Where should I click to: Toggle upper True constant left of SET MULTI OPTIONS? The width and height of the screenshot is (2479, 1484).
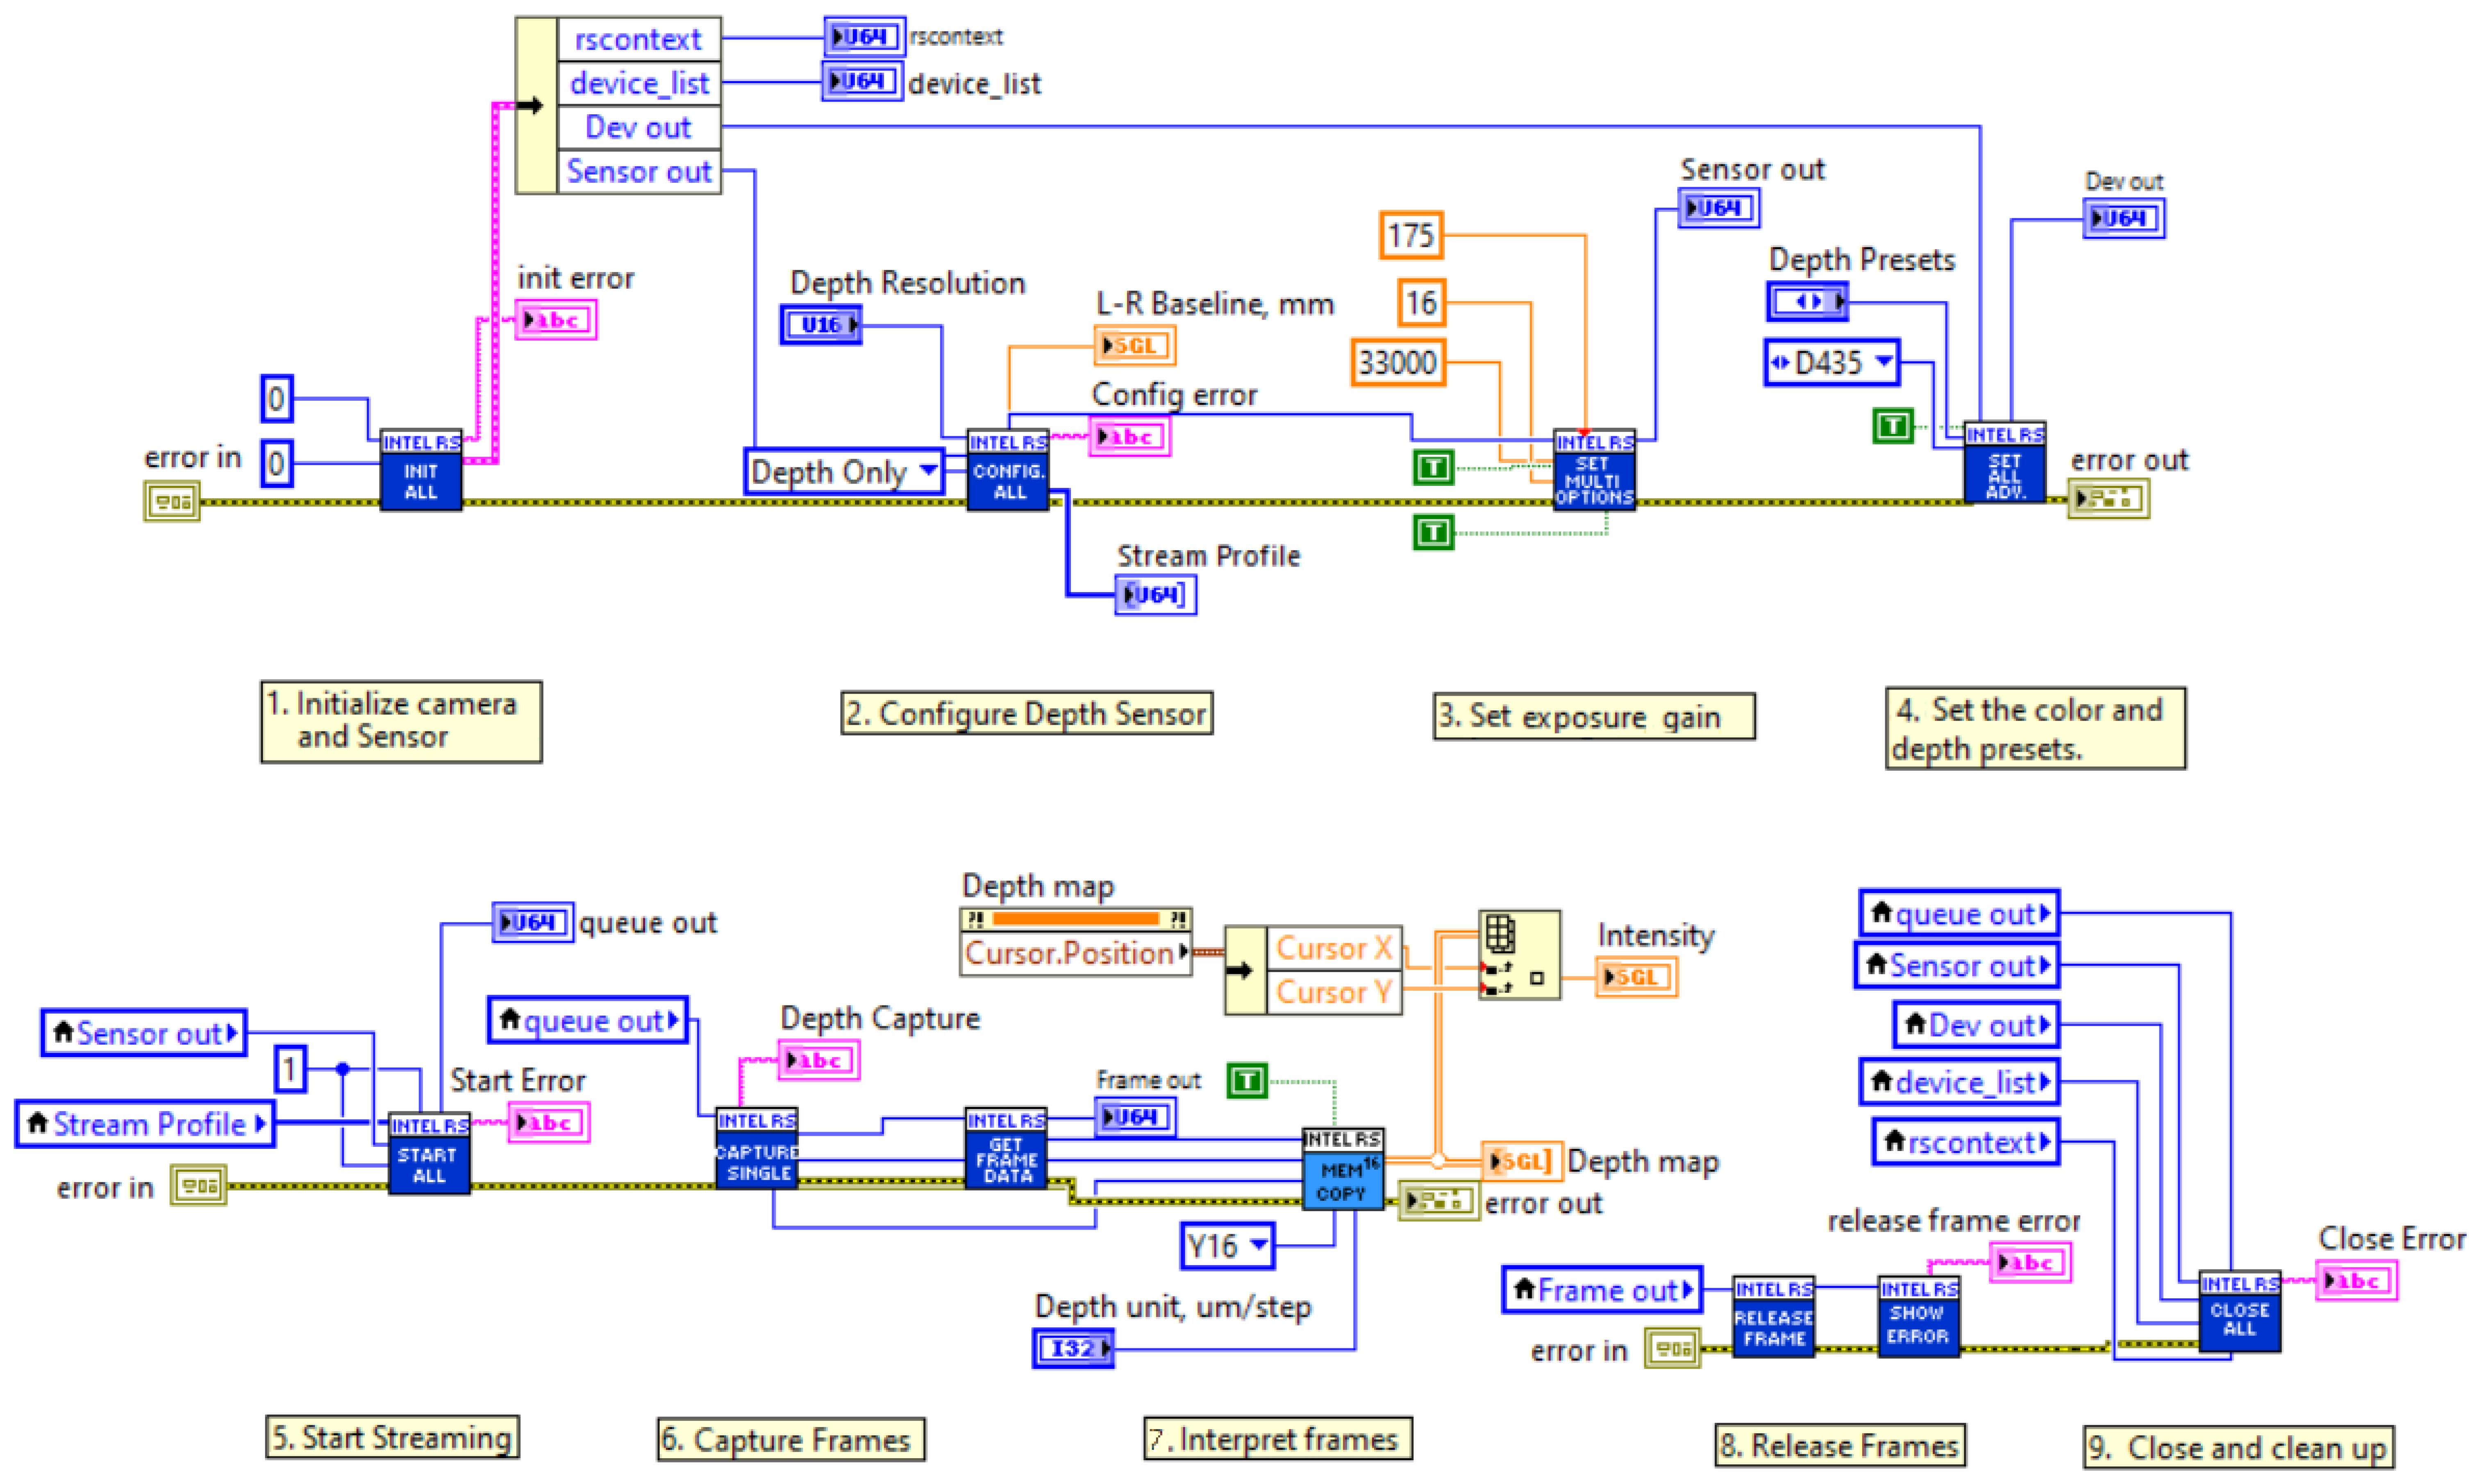pos(1433,467)
